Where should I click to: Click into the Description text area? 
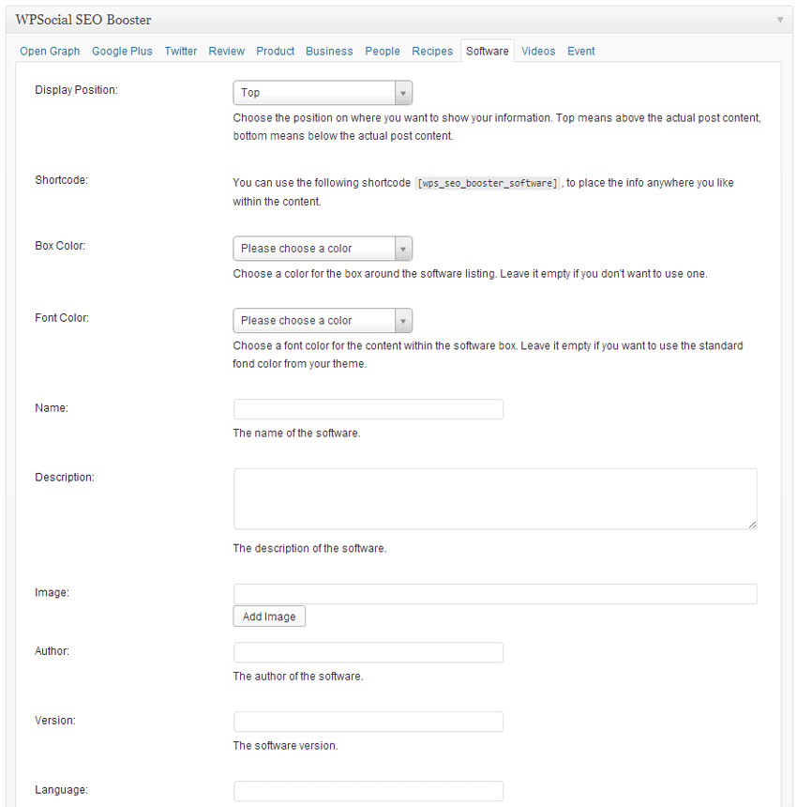point(494,498)
